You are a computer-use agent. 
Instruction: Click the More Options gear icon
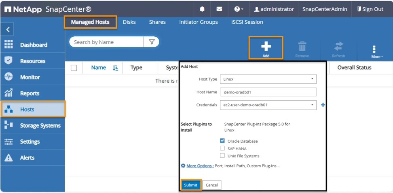(183, 166)
